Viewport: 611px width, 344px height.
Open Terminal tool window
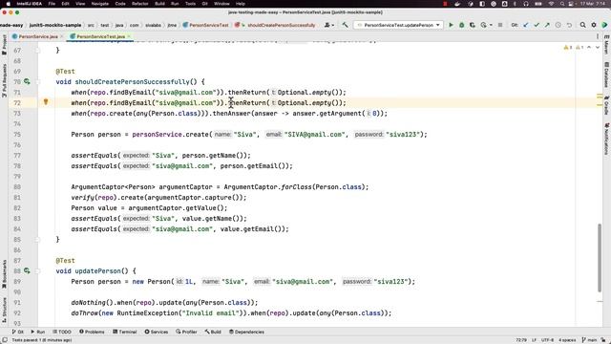pyautogui.click(x=125, y=332)
